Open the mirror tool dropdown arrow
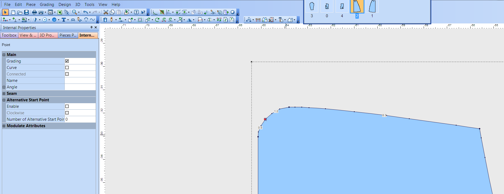The width and height of the screenshot is (504, 194). click(x=194, y=20)
